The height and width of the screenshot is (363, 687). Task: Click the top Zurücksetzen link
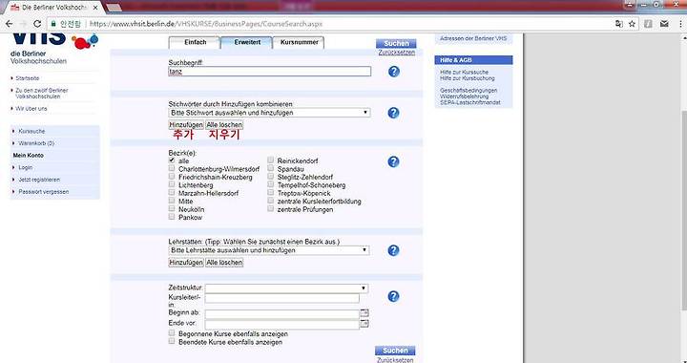coord(396,53)
